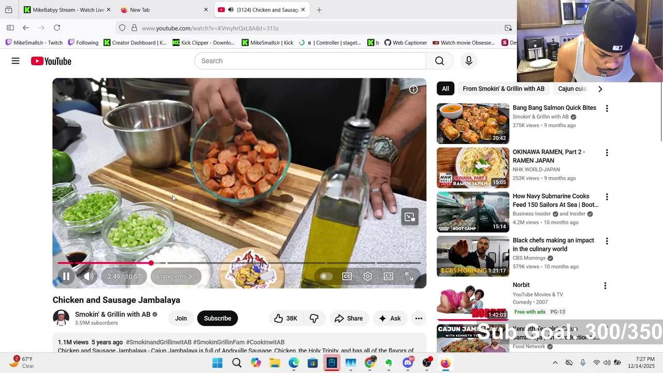
Task: Share the video
Action: tap(349, 319)
